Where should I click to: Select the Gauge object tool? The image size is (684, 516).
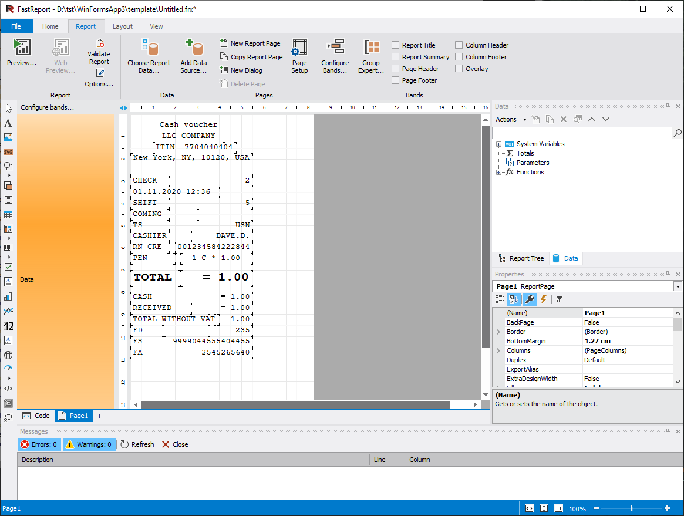point(8,368)
